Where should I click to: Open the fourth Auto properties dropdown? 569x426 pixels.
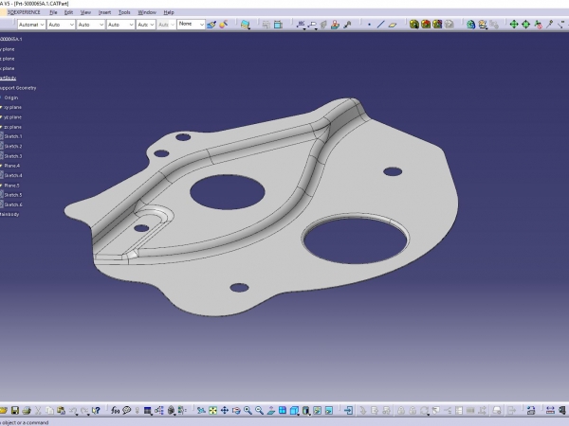[x=120, y=25]
